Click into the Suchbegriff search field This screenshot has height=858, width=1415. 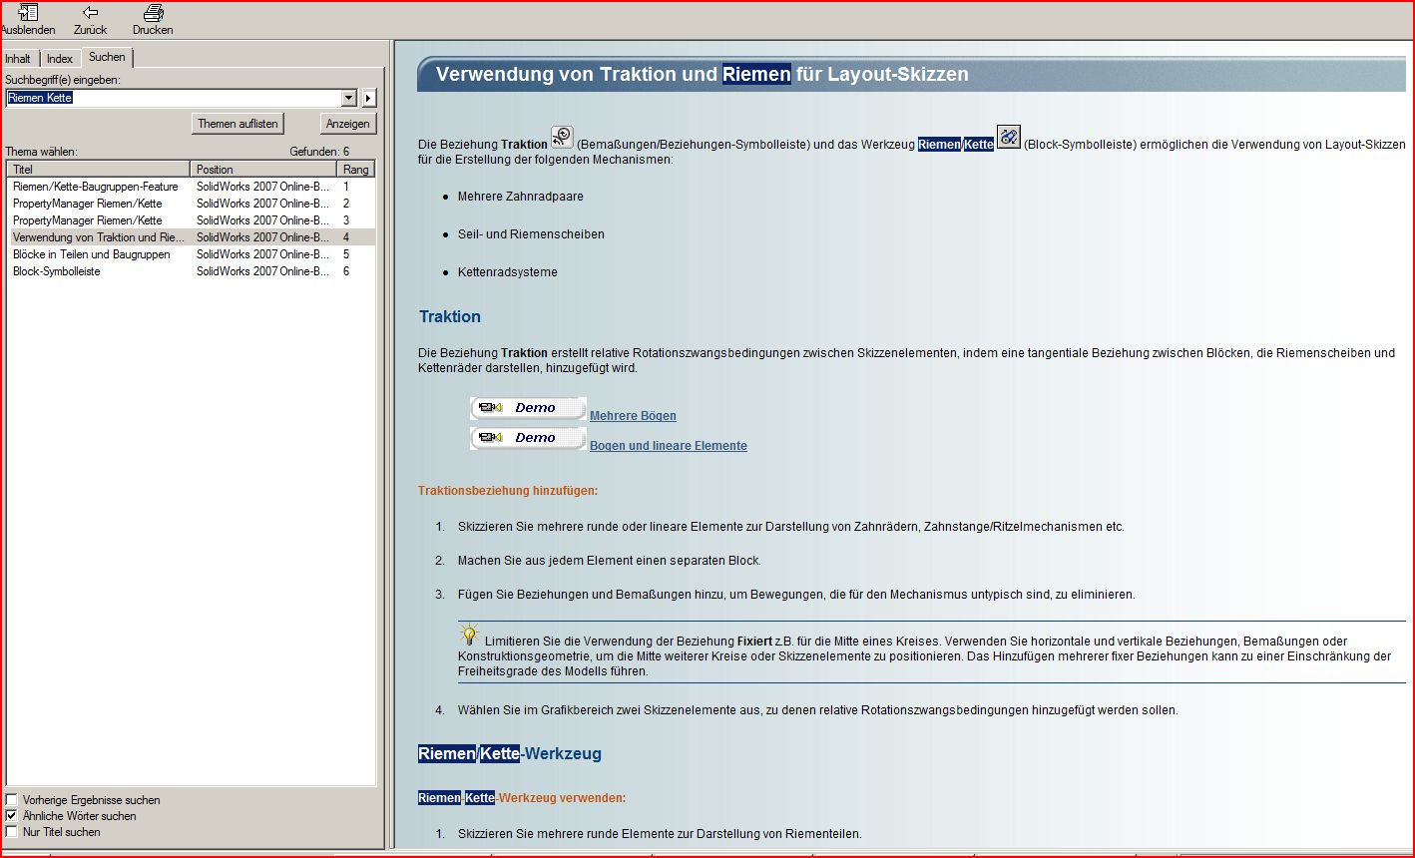point(174,98)
